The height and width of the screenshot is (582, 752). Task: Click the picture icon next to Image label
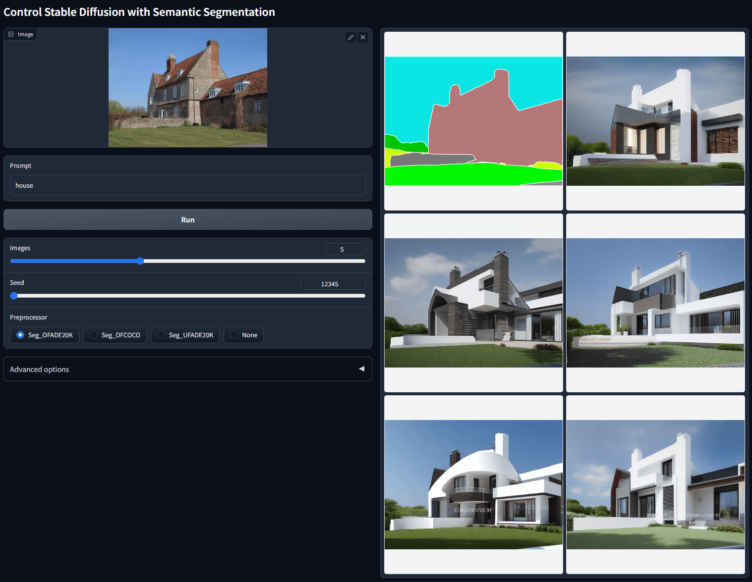pos(10,34)
